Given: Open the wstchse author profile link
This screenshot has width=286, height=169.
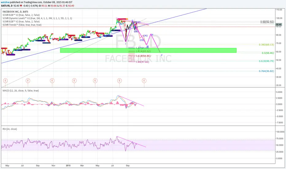Looking at the screenshot, I should (5, 2).
